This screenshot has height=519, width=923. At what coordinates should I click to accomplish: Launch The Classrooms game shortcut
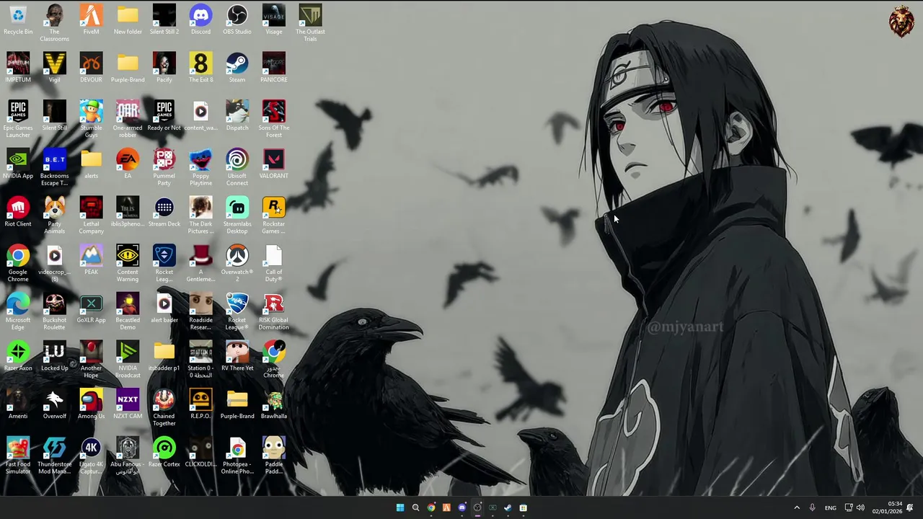click(x=55, y=23)
